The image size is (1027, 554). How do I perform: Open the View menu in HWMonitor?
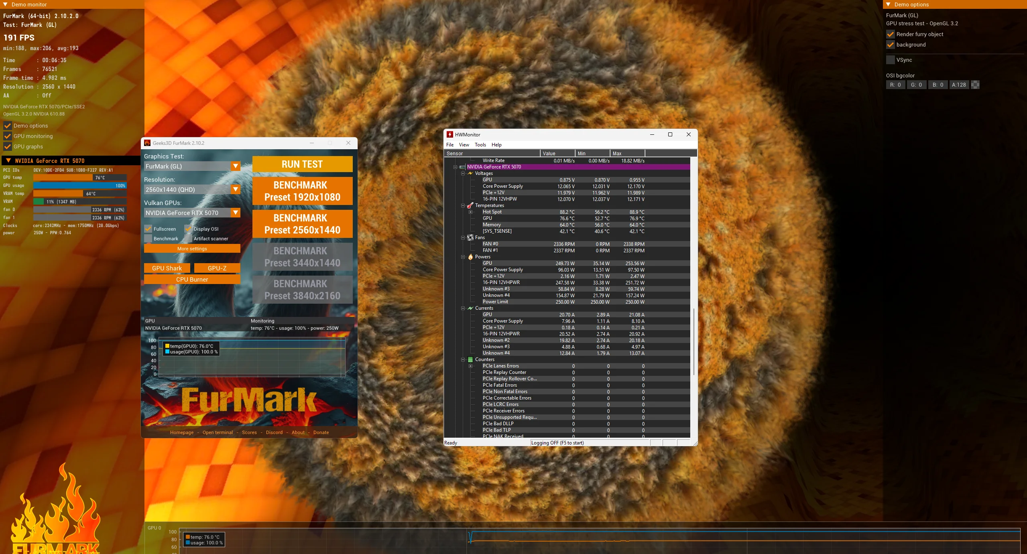[x=464, y=145]
